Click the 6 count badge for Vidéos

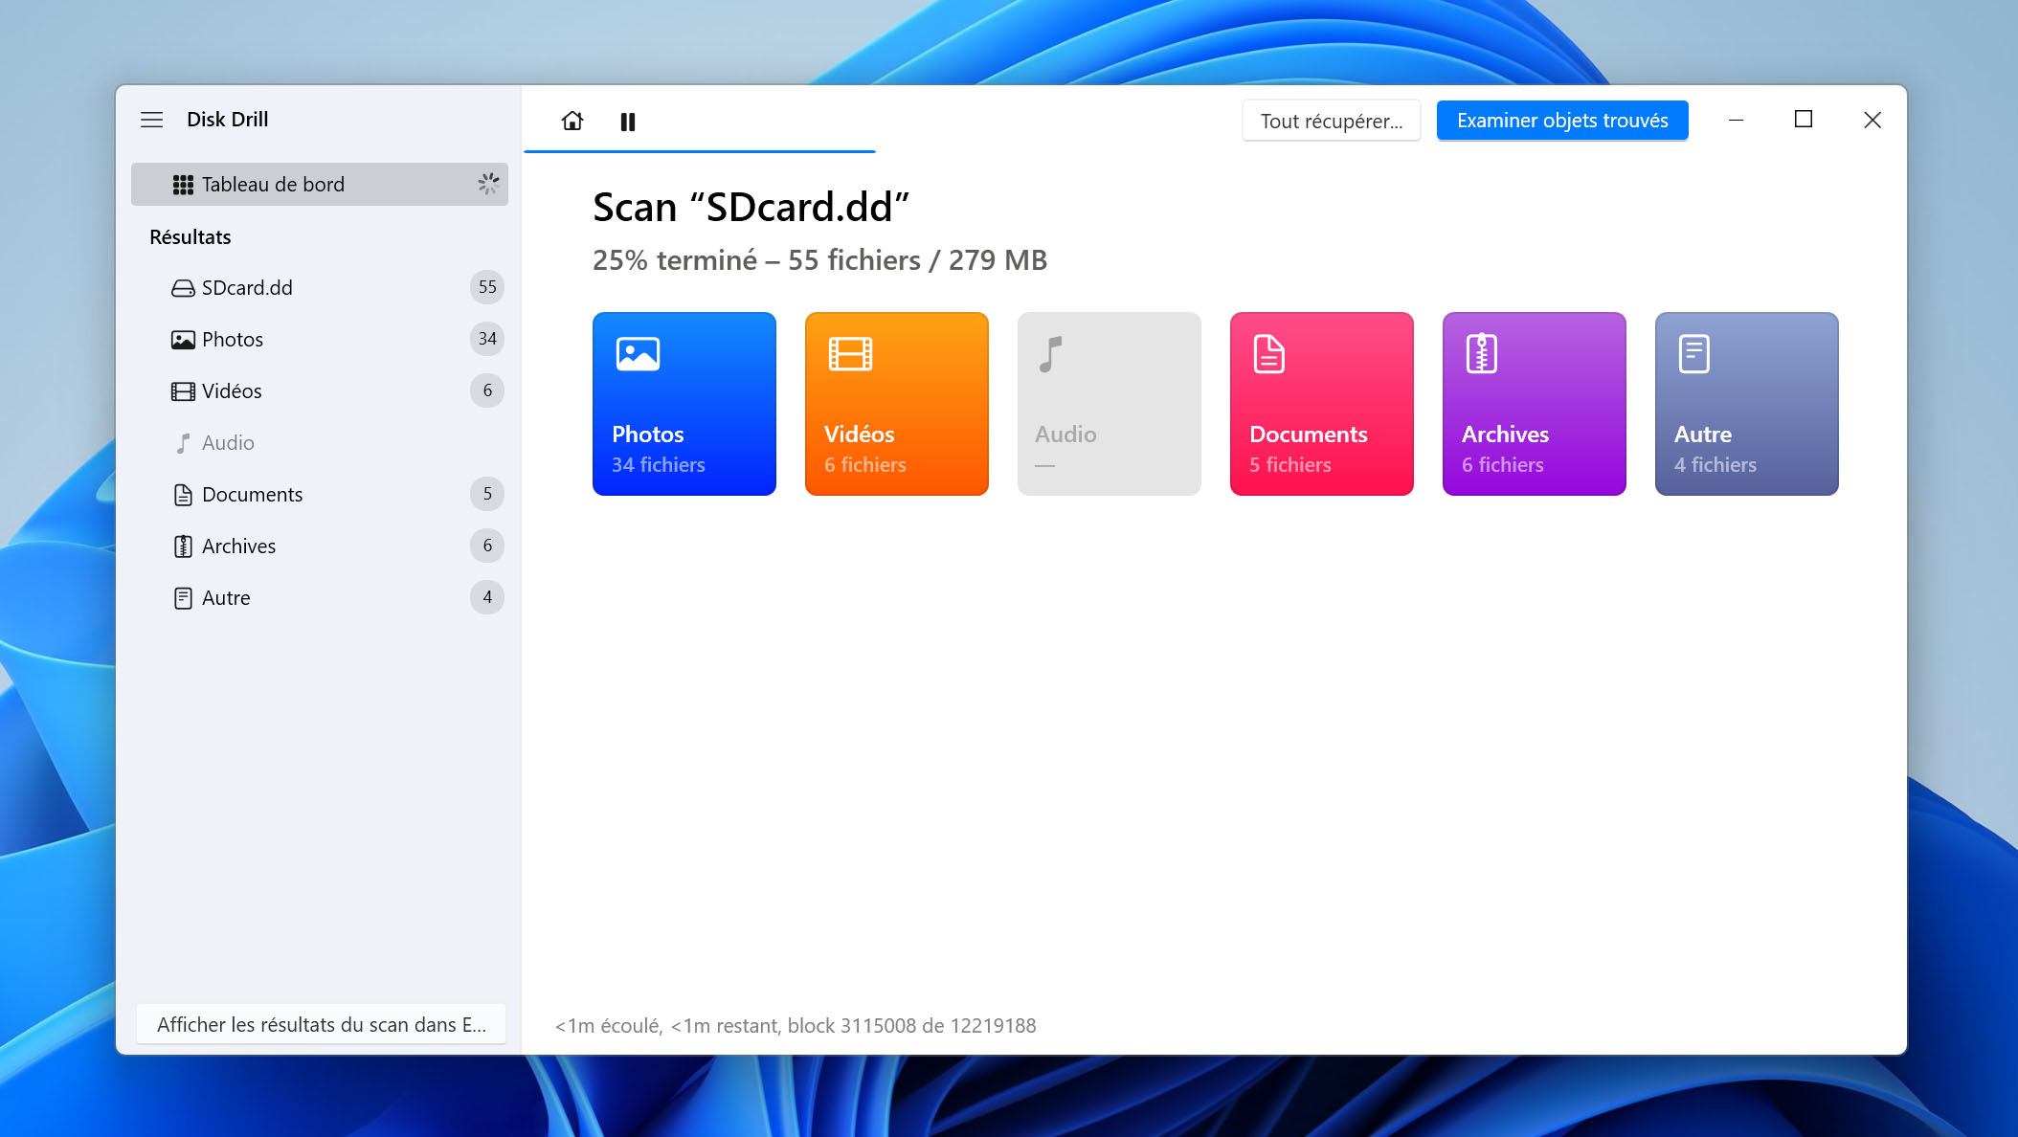[487, 390]
